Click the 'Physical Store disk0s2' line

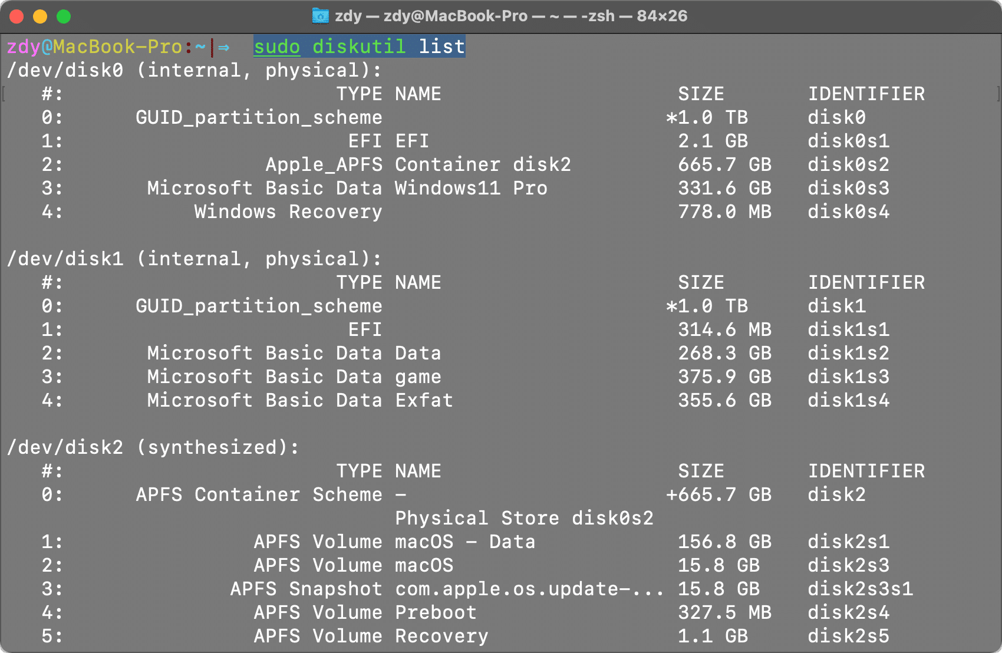(x=525, y=519)
